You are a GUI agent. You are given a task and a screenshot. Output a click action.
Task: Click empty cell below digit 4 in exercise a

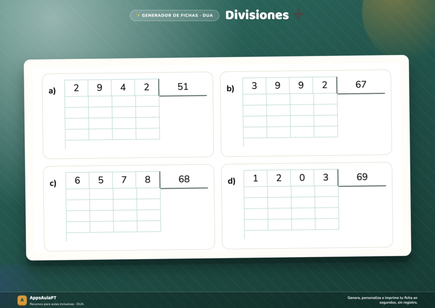pyautogui.click(x=124, y=101)
